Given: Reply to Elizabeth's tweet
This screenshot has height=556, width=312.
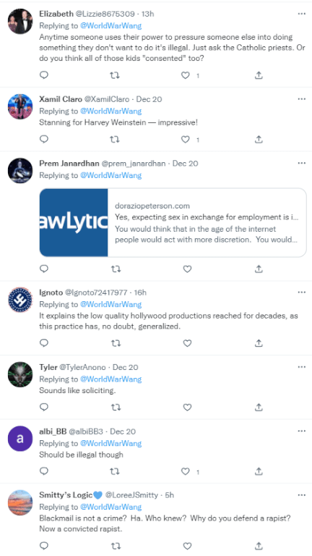Looking at the screenshot, I should point(44,75).
